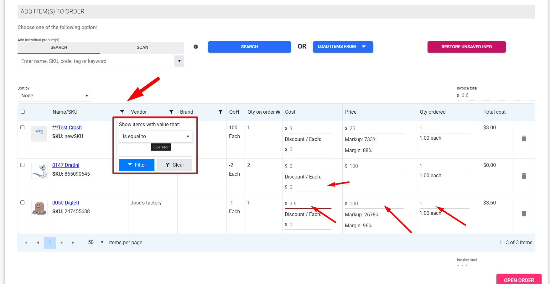Select the SEARCH tab under Add individual products
This screenshot has width=550, height=284.
pos(59,47)
